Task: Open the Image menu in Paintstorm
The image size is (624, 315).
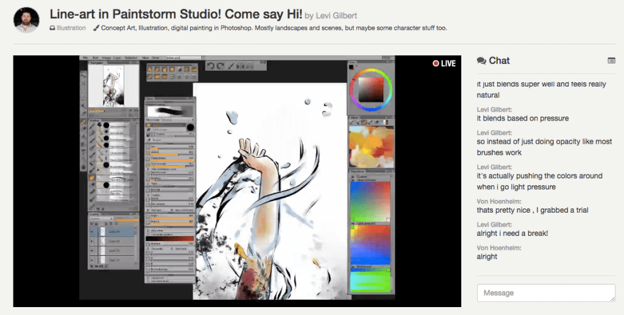Action: [x=106, y=58]
